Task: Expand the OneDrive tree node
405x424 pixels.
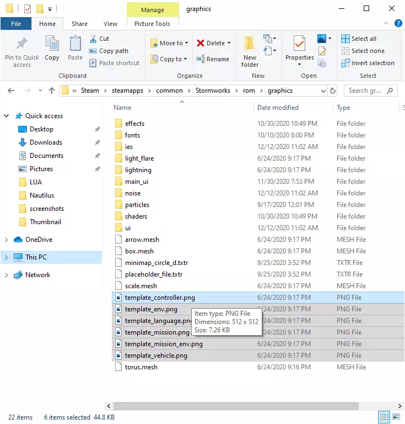Action: pyautogui.click(x=7, y=240)
